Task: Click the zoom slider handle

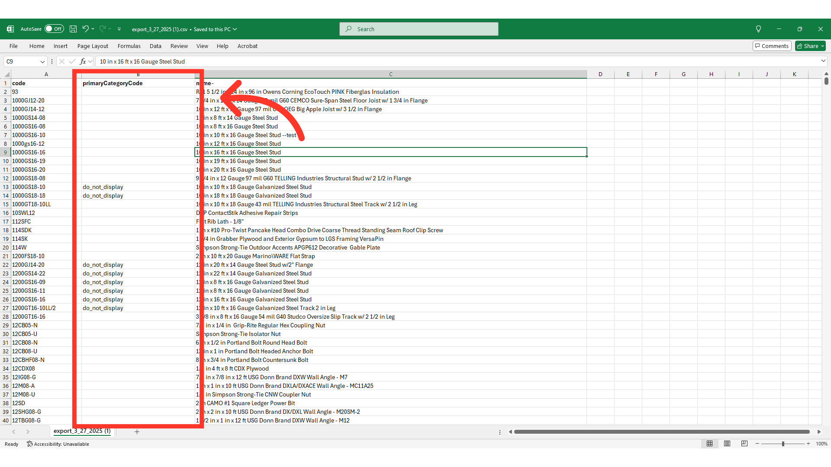Action: (x=783, y=444)
